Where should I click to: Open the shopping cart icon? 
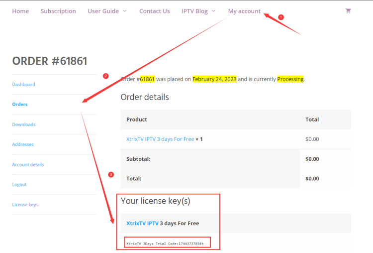pyautogui.click(x=348, y=11)
